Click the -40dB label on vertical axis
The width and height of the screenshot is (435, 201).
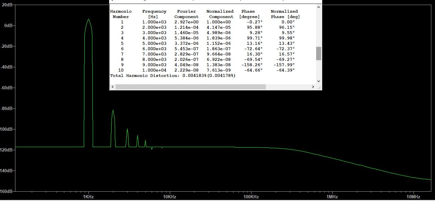pos(6,67)
